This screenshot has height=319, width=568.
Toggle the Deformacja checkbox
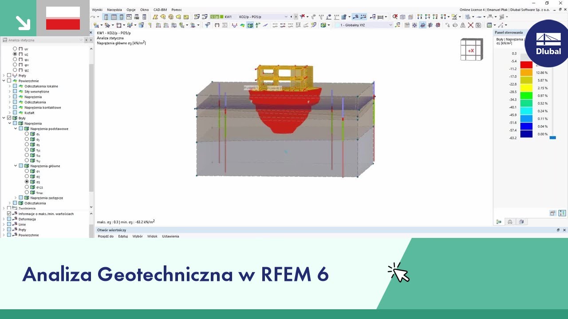[x=9, y=219]
